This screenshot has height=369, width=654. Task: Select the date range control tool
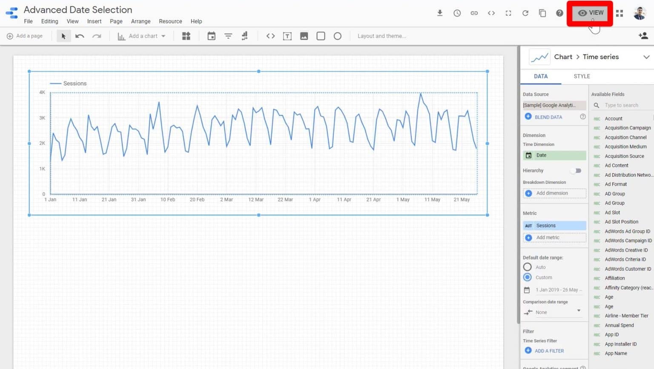tap(212, 36)
